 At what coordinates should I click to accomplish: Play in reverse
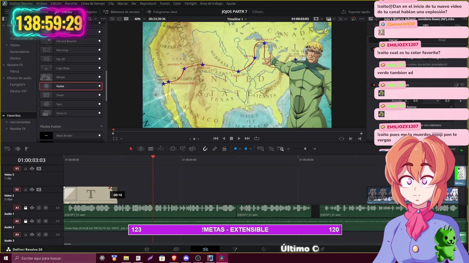(x=224, y=138)
